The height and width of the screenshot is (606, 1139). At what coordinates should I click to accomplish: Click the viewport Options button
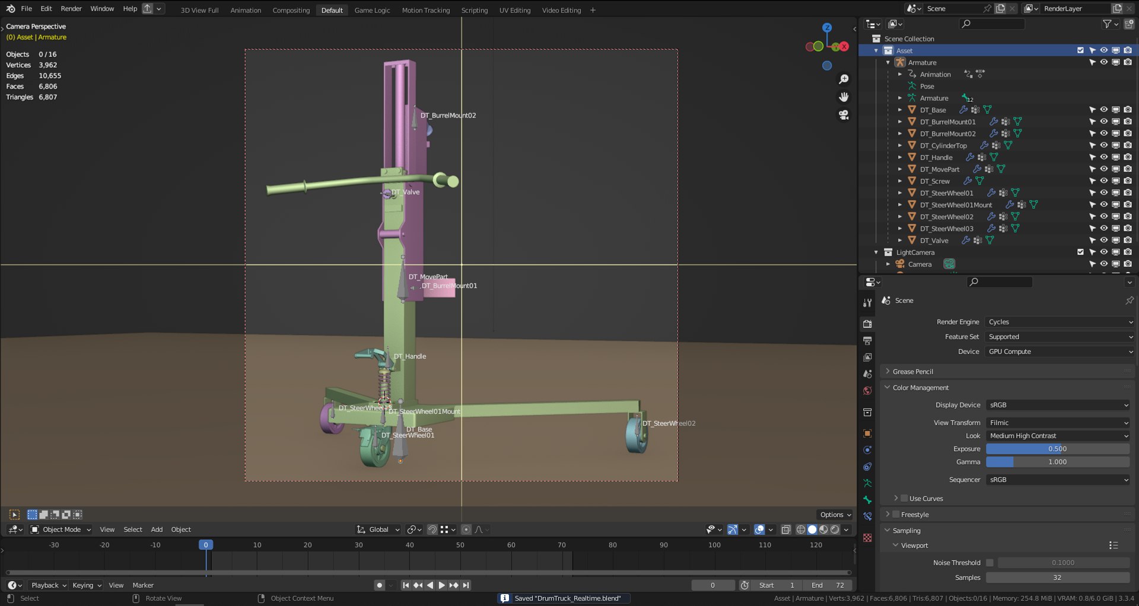(835, 515)
